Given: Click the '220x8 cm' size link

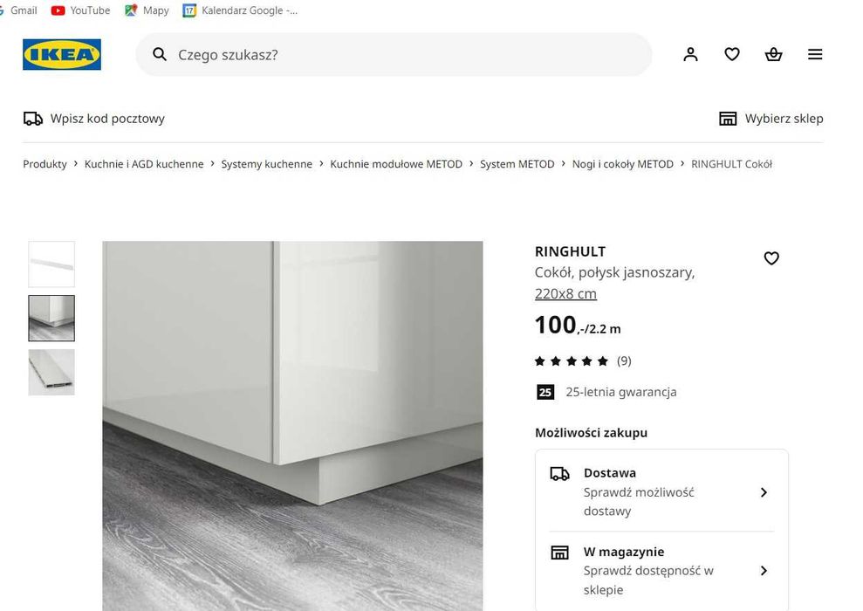Looking at the screenshot, I should (x=565, y=294).
